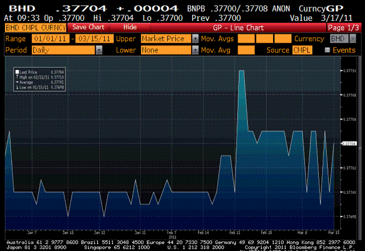Select the BHD CMPL CURNCY security field
The image size is (365, 251).
[35, 27]
